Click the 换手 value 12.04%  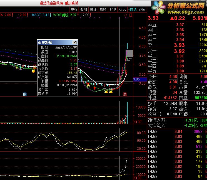coord(170,103)
